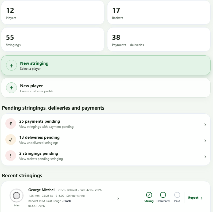Click the plus icon for New stringing
Image resolution: width=213 pixels, height=212 pixels.
11,65
